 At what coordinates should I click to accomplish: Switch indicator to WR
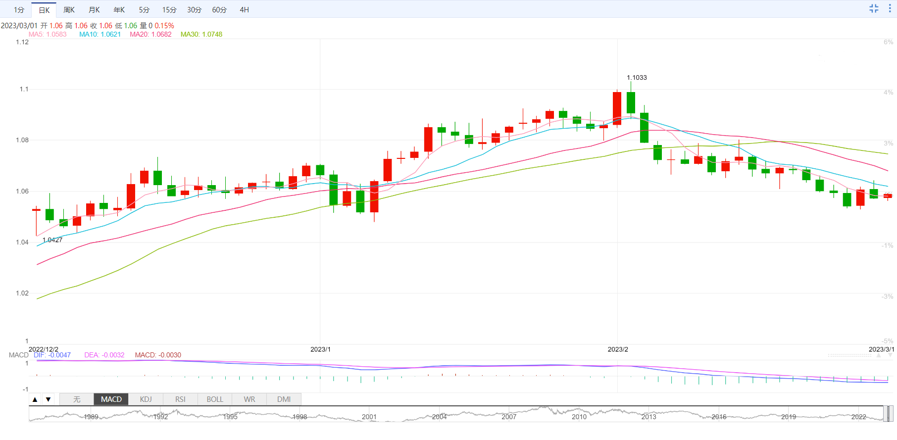[249, 399]
